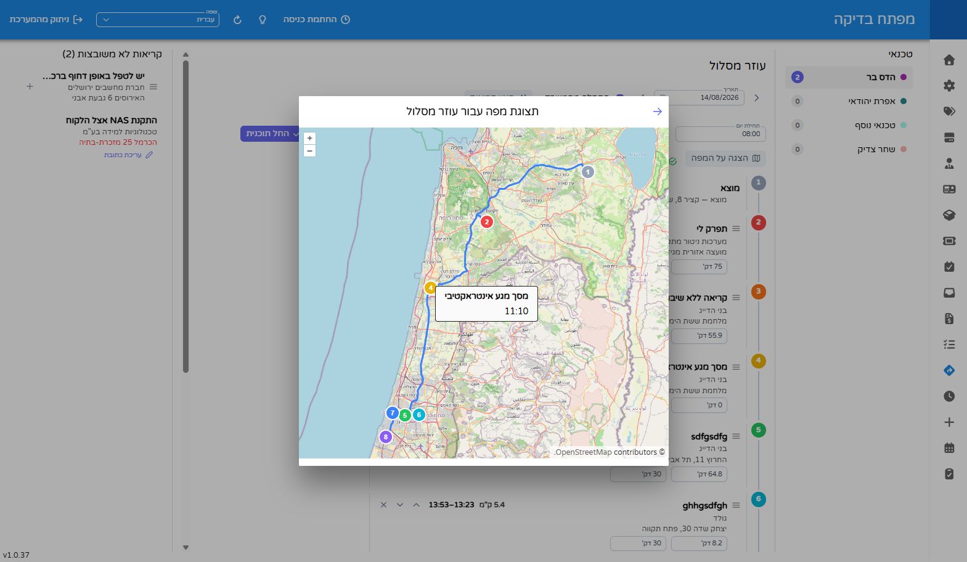Click the drag handle beside תפרק לי

tap(736, 229)
